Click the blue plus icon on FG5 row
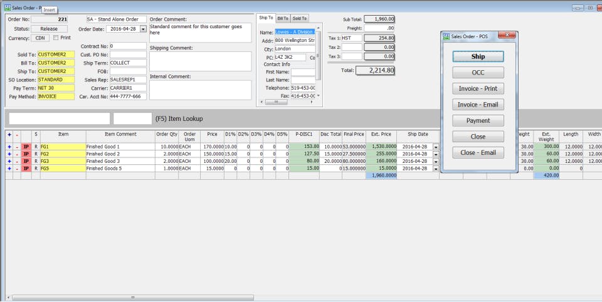 (x=9, y=169)
